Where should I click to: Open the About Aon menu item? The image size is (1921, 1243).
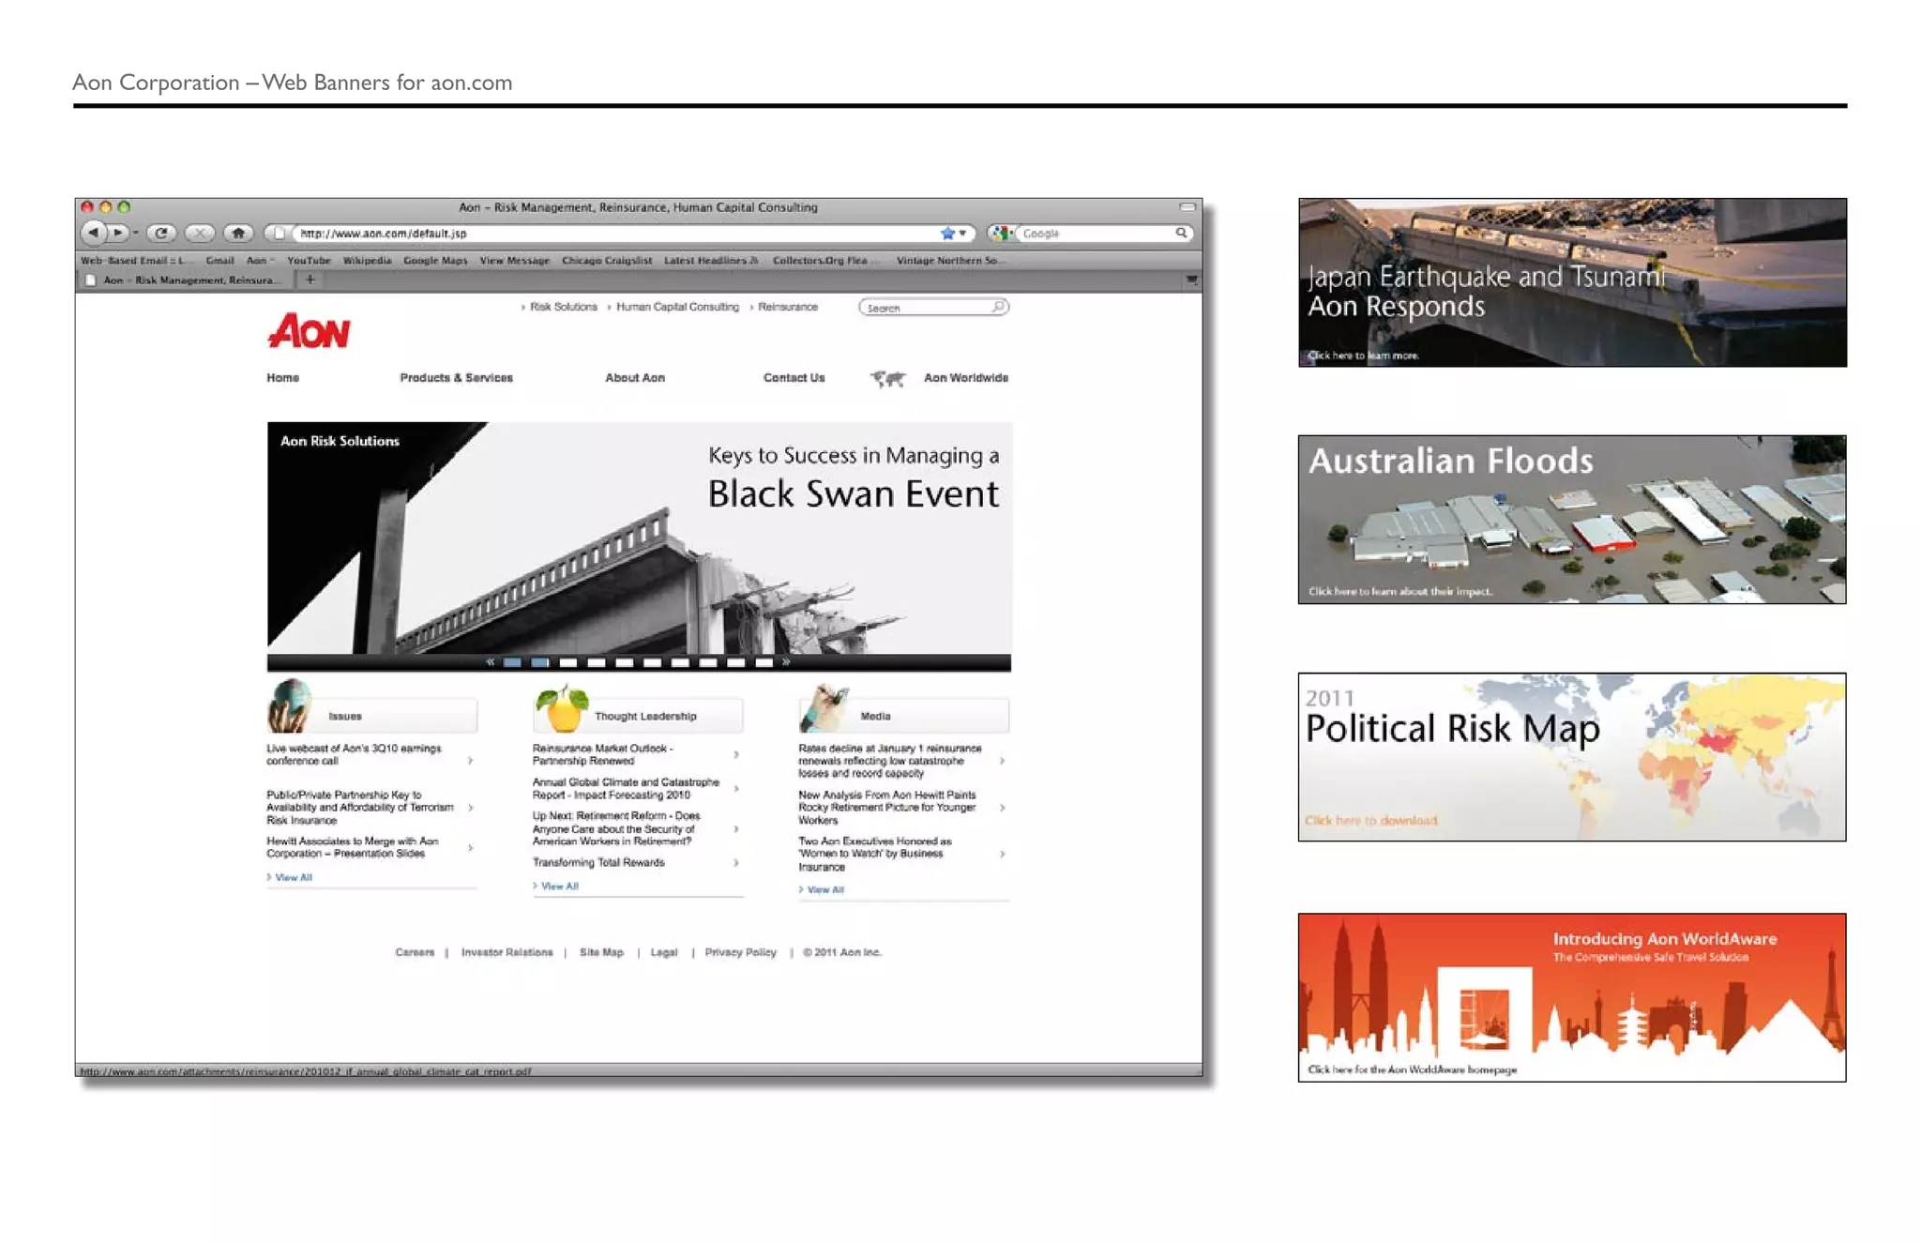tap(634, 378)
